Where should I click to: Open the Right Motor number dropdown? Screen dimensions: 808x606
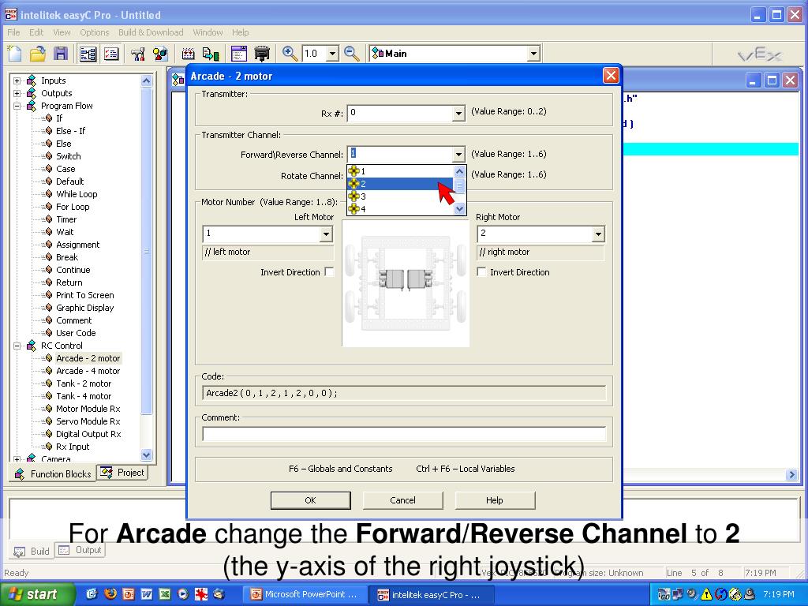(x=598, y=234)
